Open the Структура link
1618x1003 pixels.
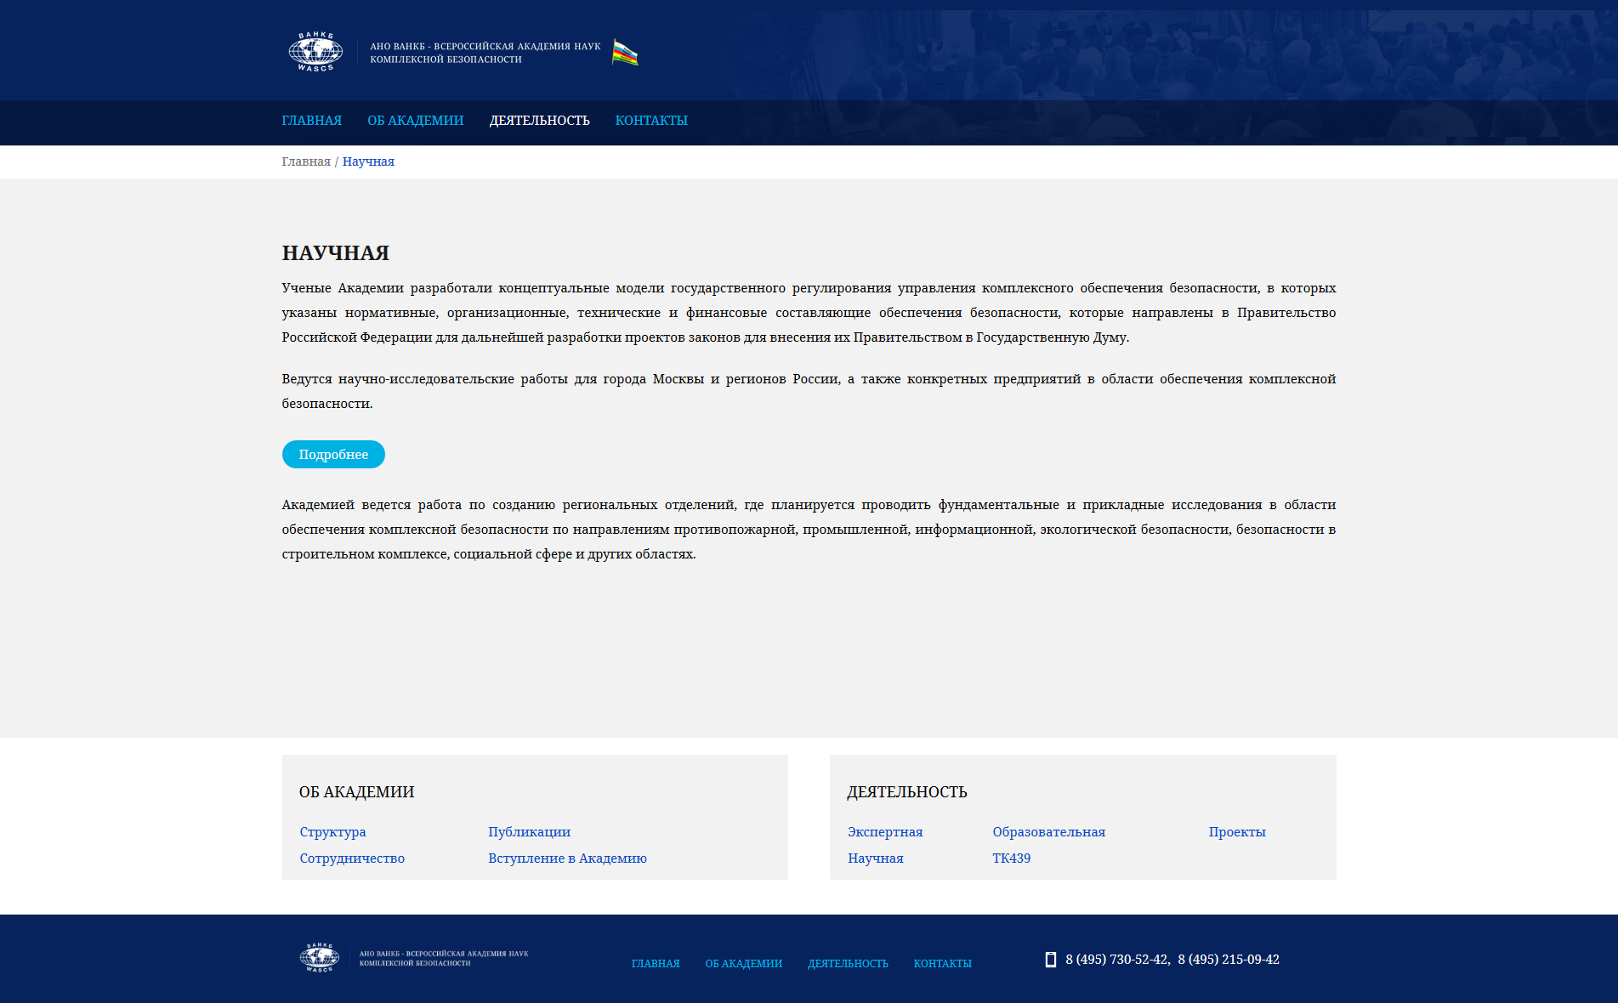click(x=332, y=832)
